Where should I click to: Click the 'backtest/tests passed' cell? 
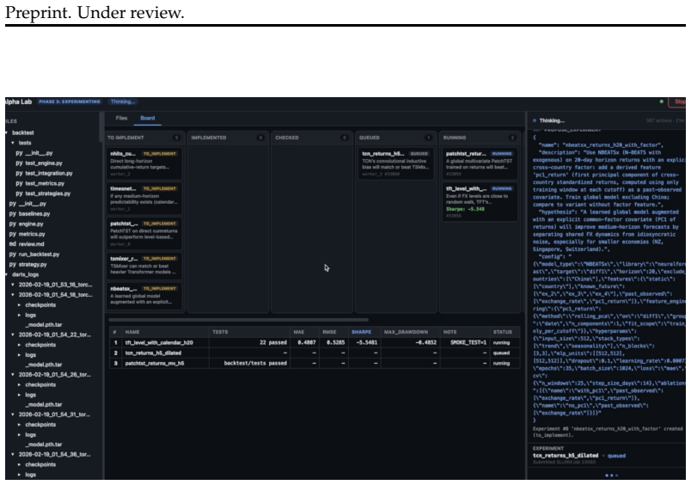[255, 363]
